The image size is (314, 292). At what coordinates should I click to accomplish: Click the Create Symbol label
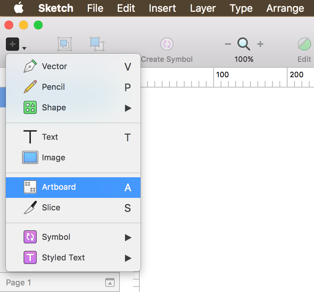pos(167,59)
